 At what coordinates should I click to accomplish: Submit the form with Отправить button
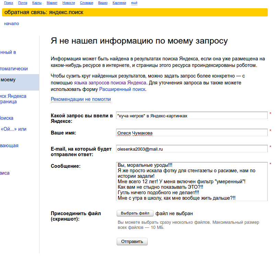[x=132, y=242]
